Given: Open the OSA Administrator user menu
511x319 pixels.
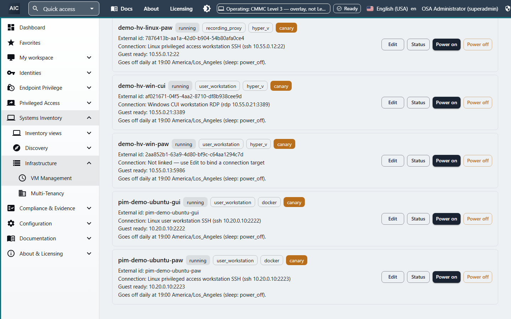Looking at the screenshot, I should coord(460,9).
